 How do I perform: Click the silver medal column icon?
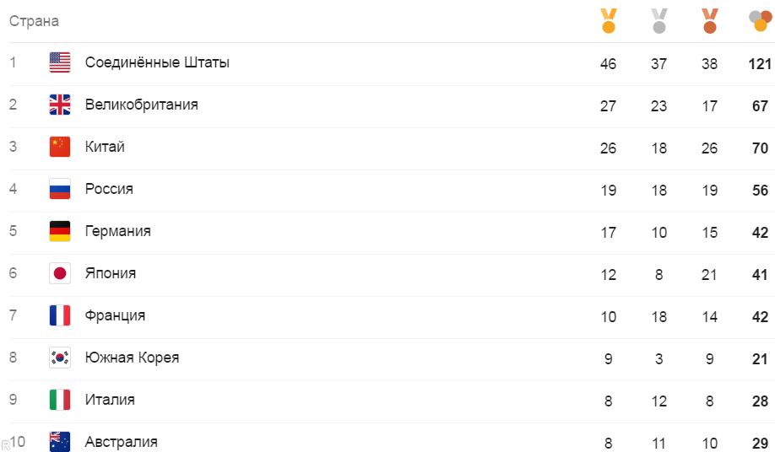coord(658,21)
